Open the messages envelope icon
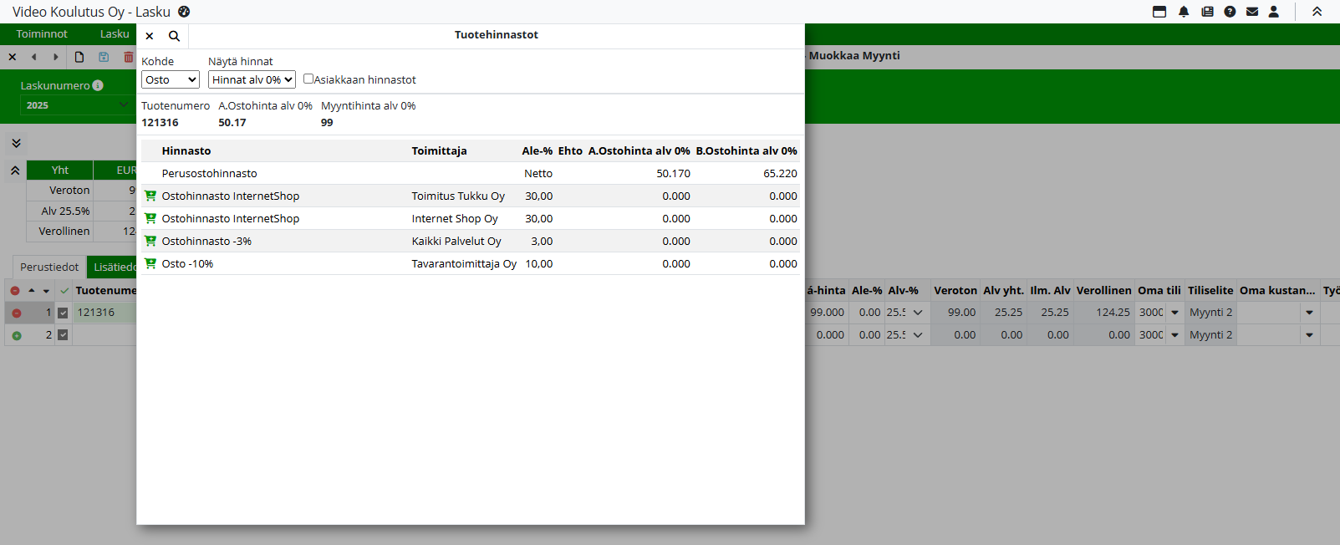This screenshot has width=1340, height=545. pos(1252,12)
